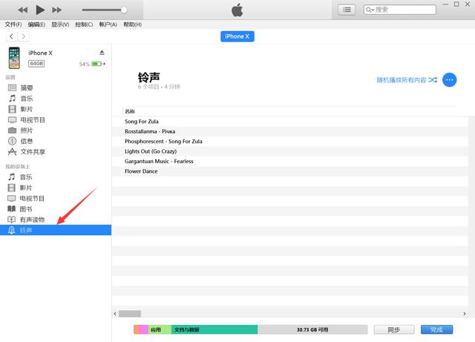This screenshot has width=475, height=342.
Task: Open the 编辑(E) menu
Action: coord(36,24)
